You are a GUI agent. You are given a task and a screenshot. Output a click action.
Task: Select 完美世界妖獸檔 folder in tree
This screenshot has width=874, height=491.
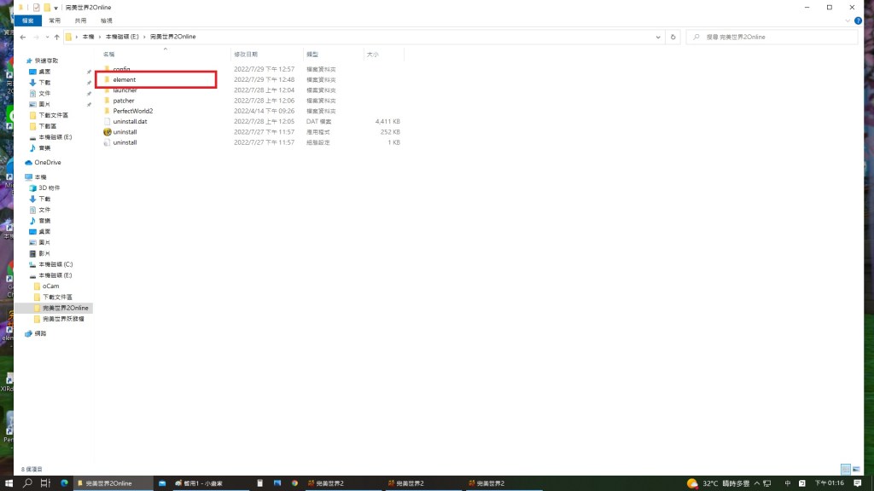[x=65, y=318]
